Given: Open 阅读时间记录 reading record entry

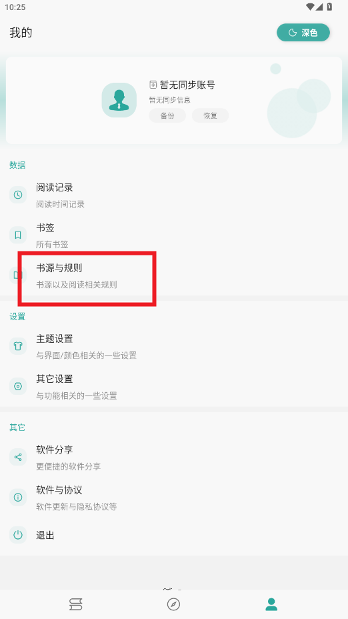Looking at the screenshot, I should click(174, 195).
